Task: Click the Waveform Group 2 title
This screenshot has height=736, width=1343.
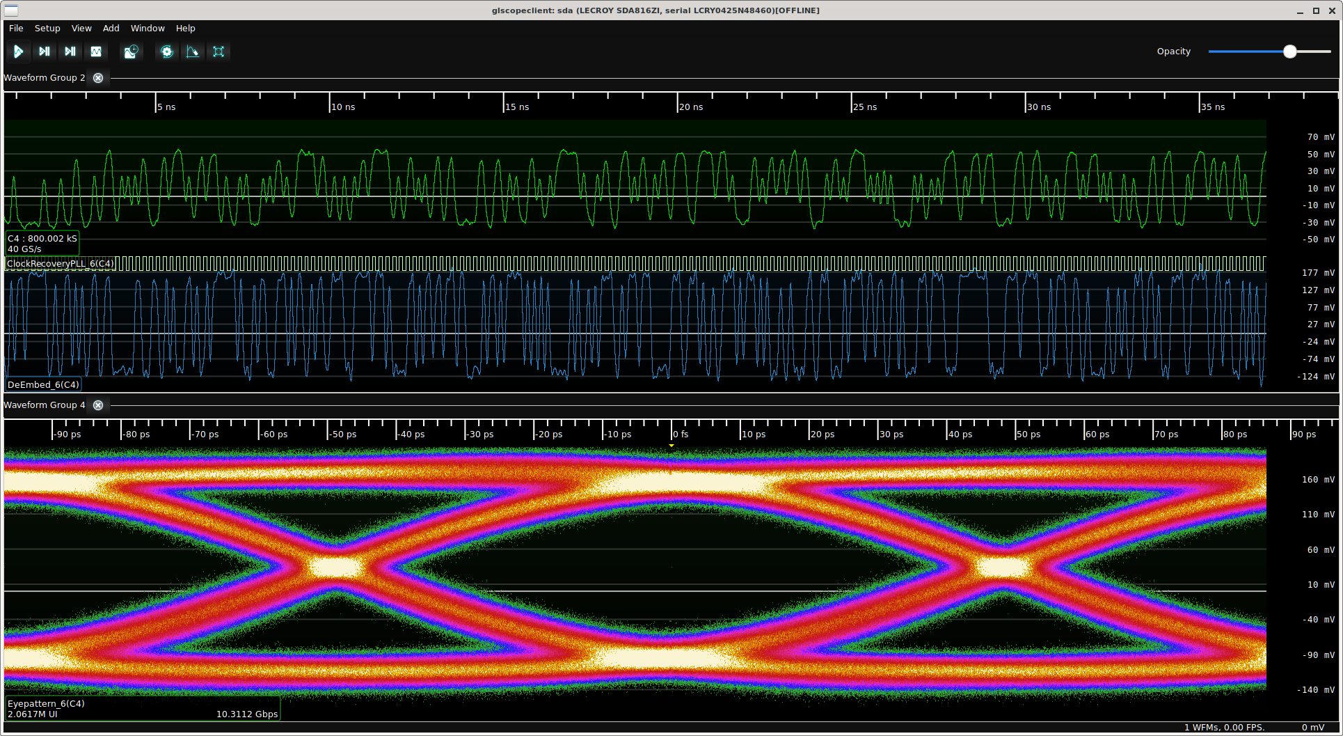Action: [45, 78]
